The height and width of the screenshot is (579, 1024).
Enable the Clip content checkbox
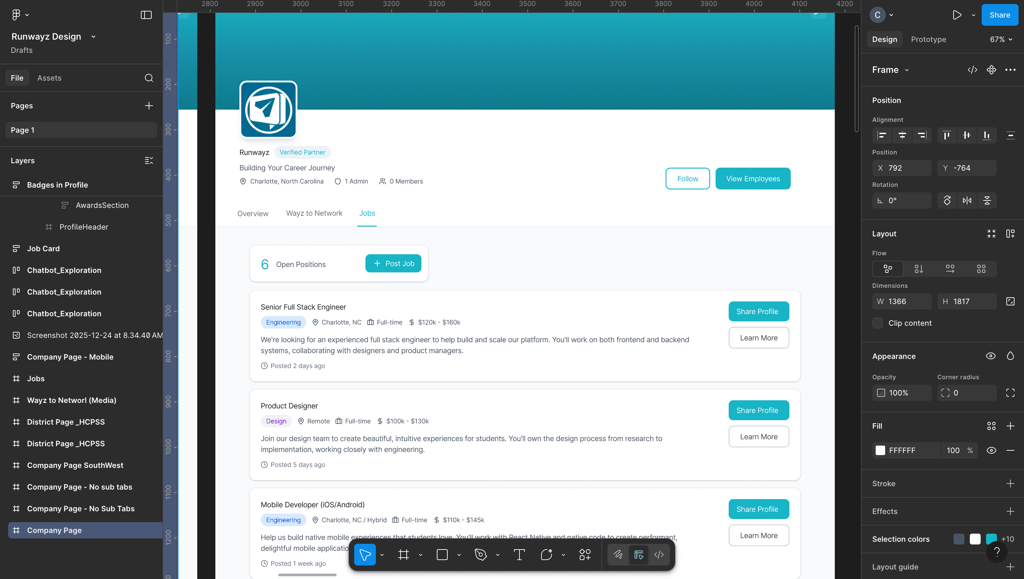click(x=878, y=323)
